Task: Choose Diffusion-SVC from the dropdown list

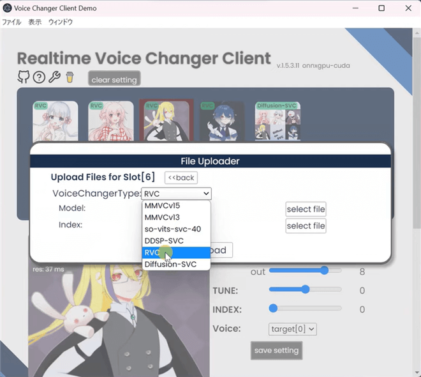Action: [176, 265]
